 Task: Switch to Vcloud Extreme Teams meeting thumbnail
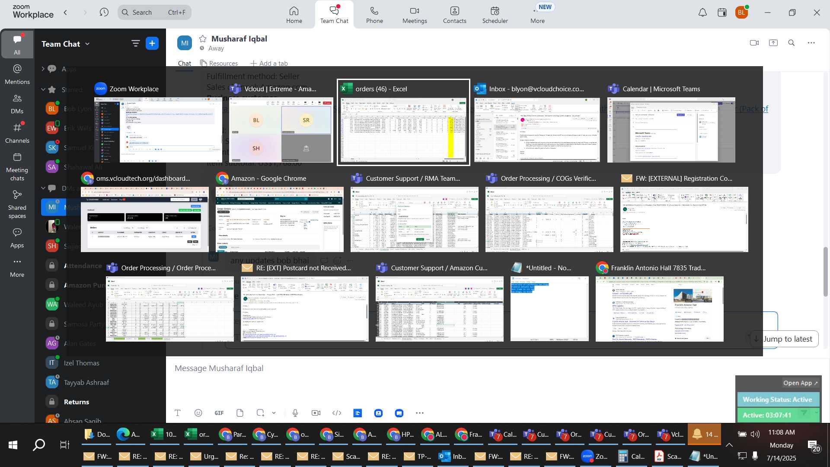click(x=281, y=122)
